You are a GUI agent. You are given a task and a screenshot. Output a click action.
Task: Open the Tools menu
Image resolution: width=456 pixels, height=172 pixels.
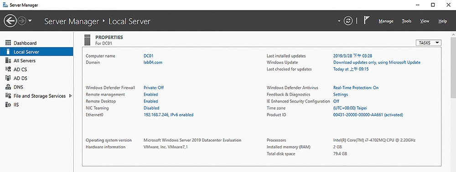tap(407, 21)
